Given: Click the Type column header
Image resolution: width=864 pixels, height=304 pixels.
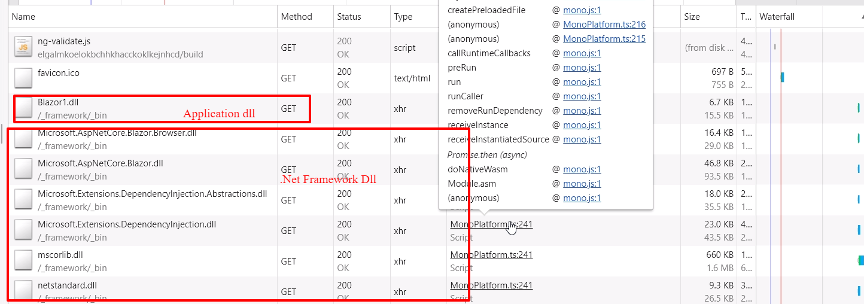Looking at the screenshot, I should [403, 17].
